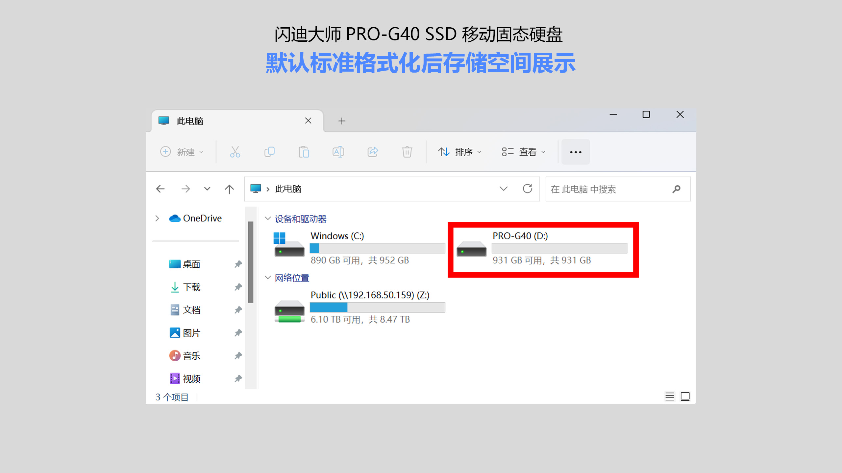Minimize the File Explorer window
842x473 pixels.
[613, 114]
